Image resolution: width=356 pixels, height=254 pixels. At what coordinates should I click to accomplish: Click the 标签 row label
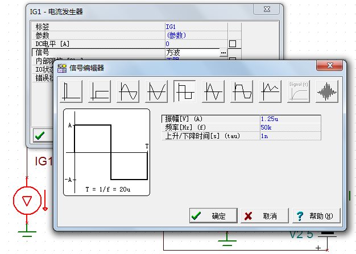43,27
